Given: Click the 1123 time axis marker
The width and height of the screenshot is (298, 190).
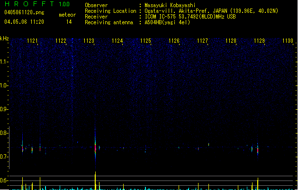Looking at the screenshot, I should tap(89, 41).
